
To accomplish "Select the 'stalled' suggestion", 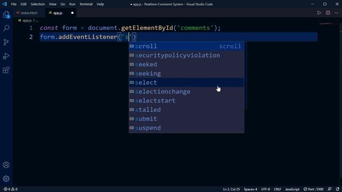I will (x=186, y=110).
